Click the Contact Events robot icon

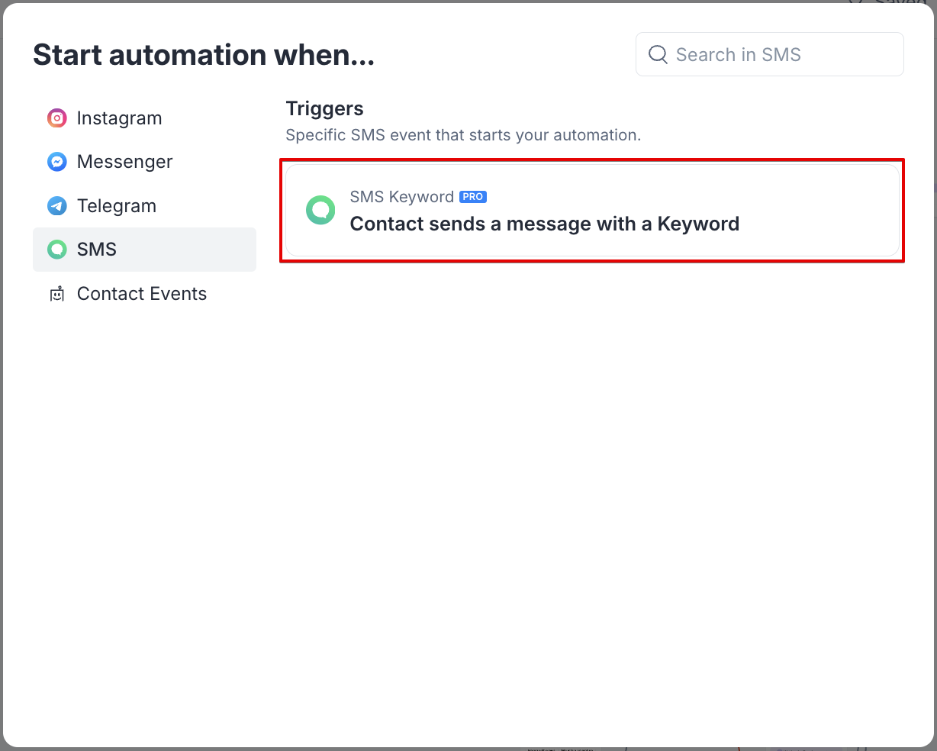click(x=56, y=294)
